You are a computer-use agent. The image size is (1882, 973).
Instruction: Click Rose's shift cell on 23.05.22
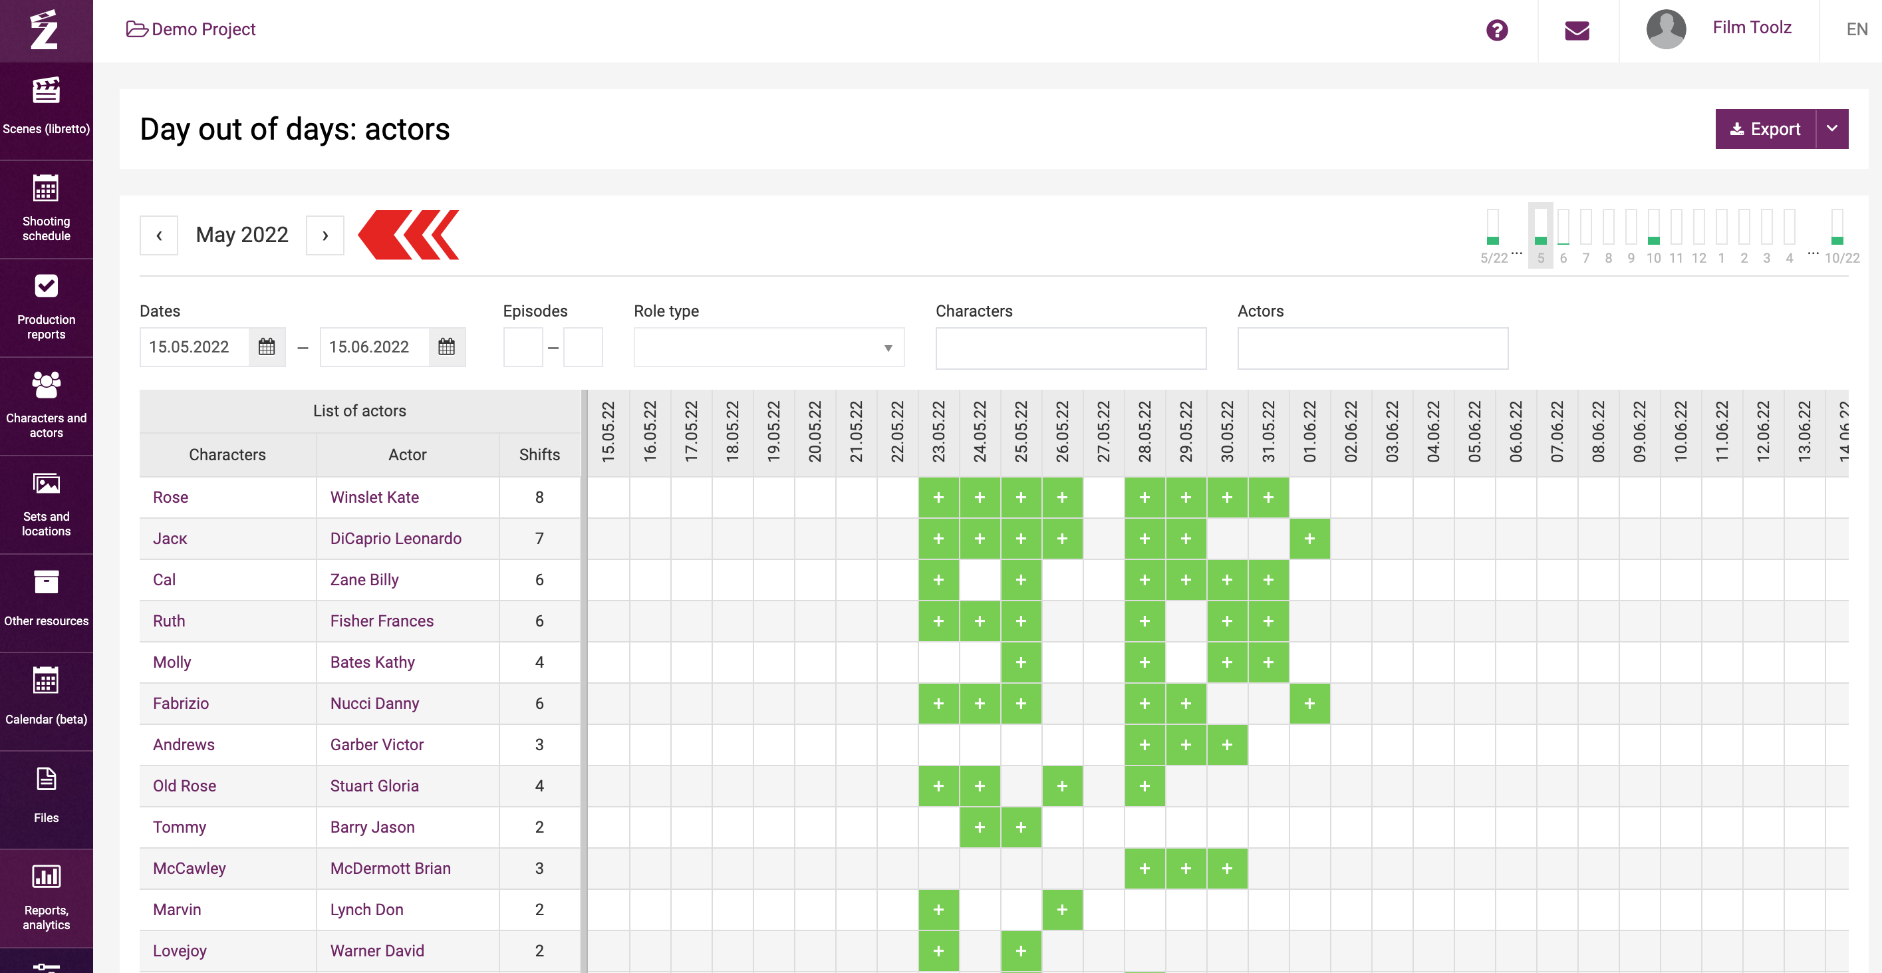(938, 497)
